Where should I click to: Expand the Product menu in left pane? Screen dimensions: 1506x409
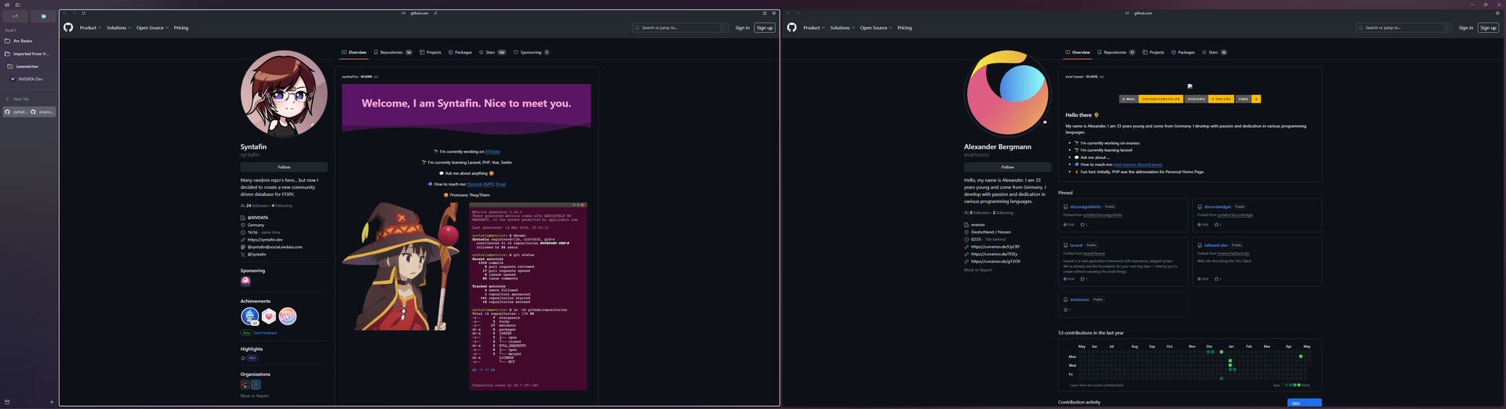[x=90, y=27]
